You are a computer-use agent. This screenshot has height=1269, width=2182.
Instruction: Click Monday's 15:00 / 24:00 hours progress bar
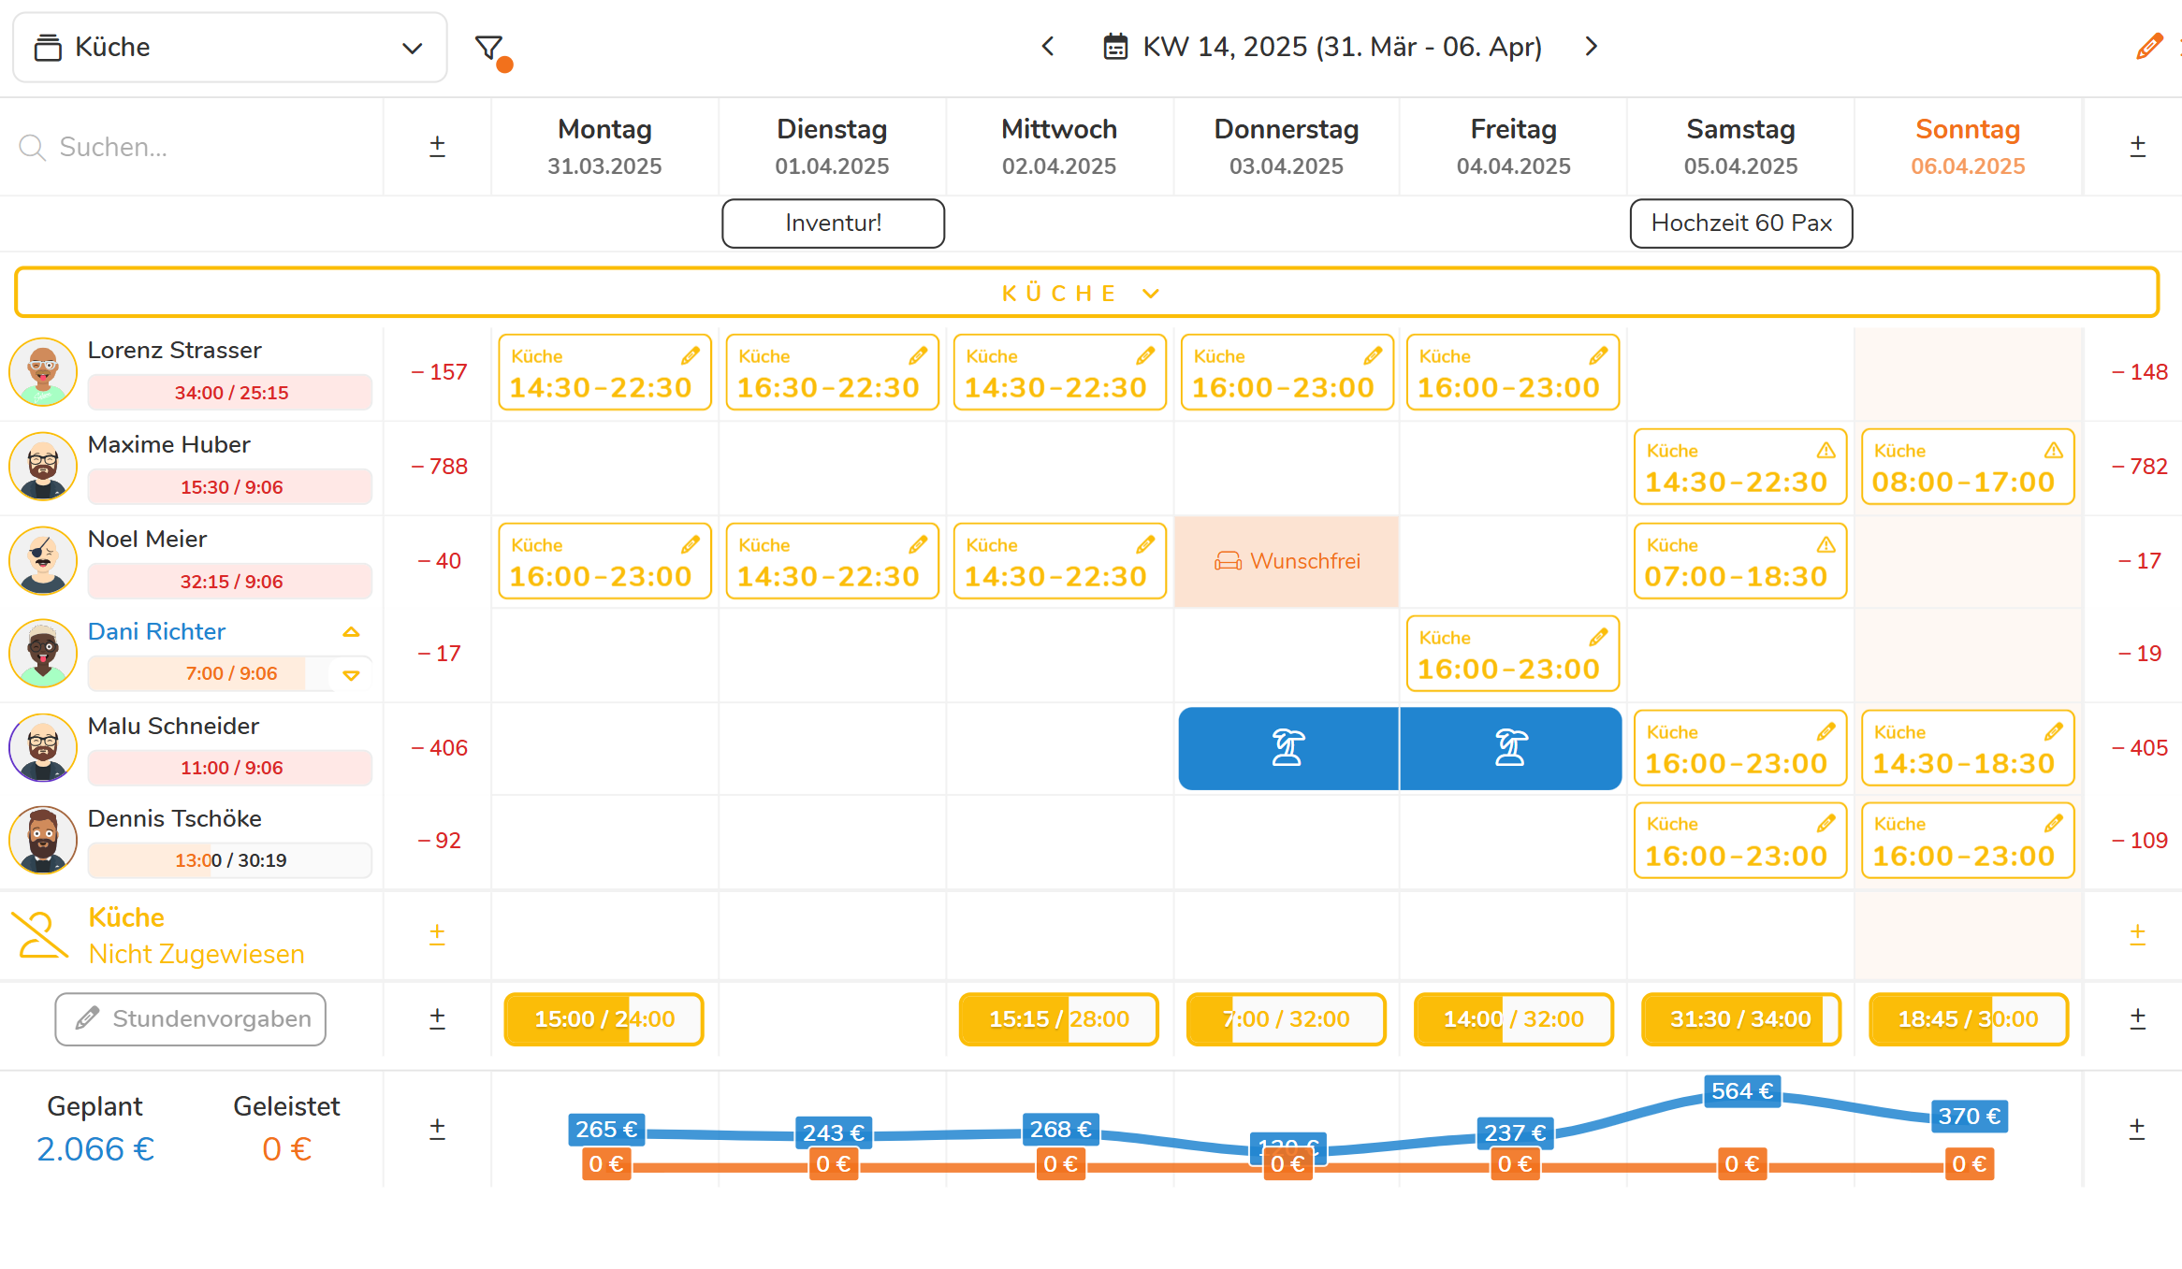[604, 1019]
